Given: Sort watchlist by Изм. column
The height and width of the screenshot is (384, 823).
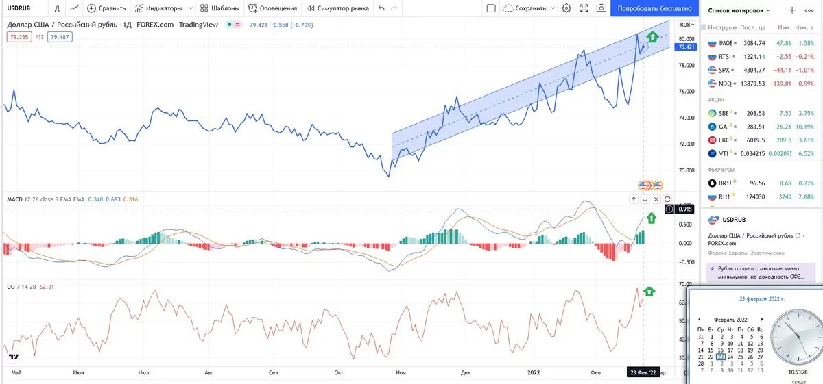Looking at the screenshot, I should [x=785, y=28].
